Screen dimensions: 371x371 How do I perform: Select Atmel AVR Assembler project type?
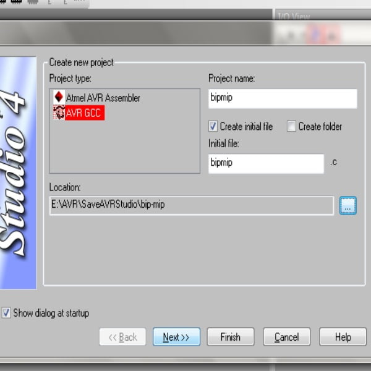[97, 98]
